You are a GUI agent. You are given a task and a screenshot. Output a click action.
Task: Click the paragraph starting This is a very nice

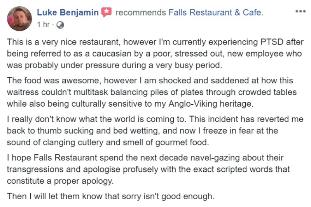tap(155, 53)
